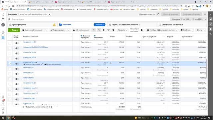The width and height of the screenshot is (213, 120).
Task: Open campaign link Конверсия 26.02
Action: click(x=30, y=83)
